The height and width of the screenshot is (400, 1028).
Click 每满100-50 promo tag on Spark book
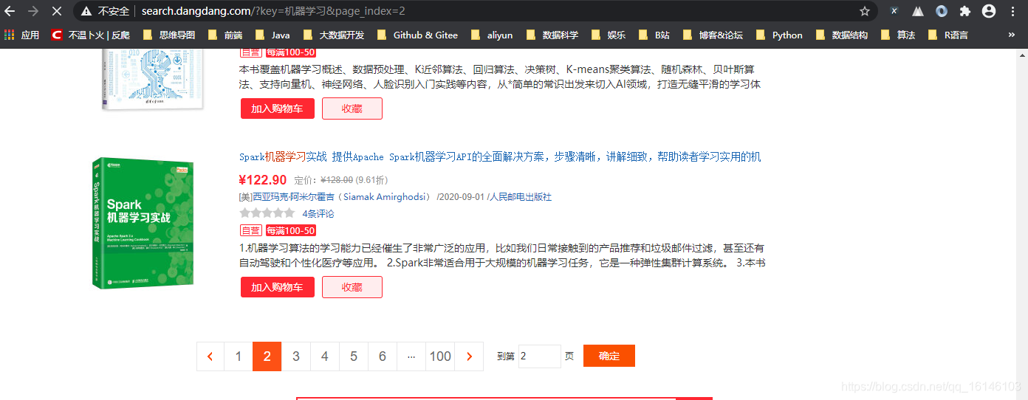[290, 231]
